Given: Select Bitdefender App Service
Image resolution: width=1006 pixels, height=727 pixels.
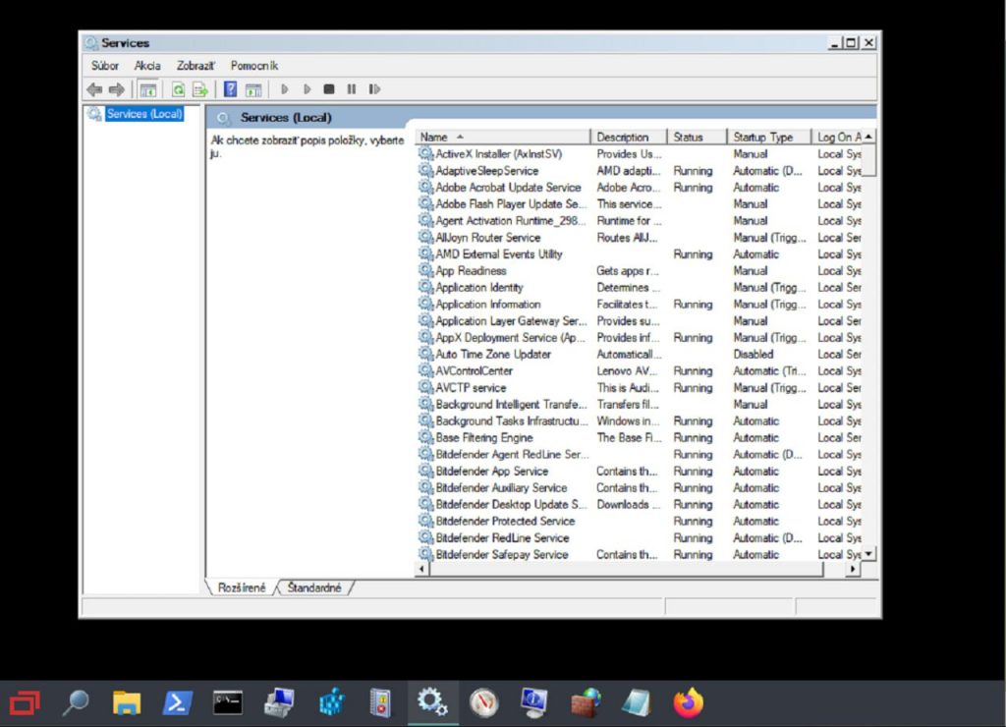Looking at the screenshot, I should pos(639,471).
